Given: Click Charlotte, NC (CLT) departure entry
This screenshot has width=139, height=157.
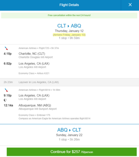Looking at the screenshot, I should coord(32,54).
